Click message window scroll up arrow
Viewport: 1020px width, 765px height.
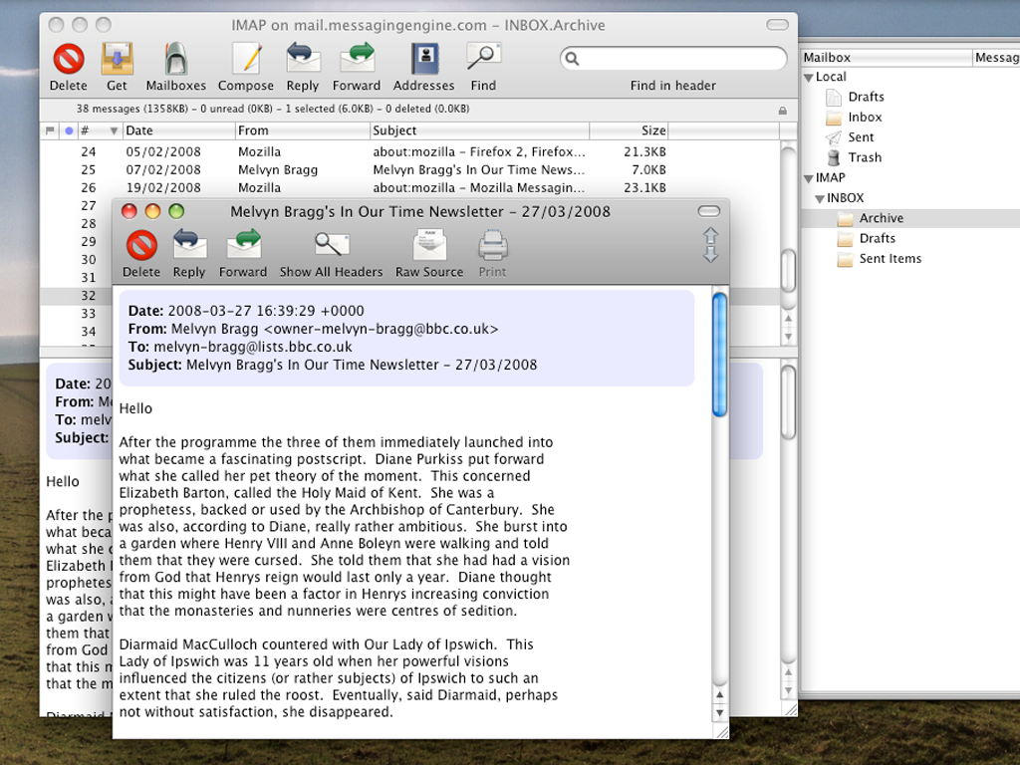(x=719, y=694)
